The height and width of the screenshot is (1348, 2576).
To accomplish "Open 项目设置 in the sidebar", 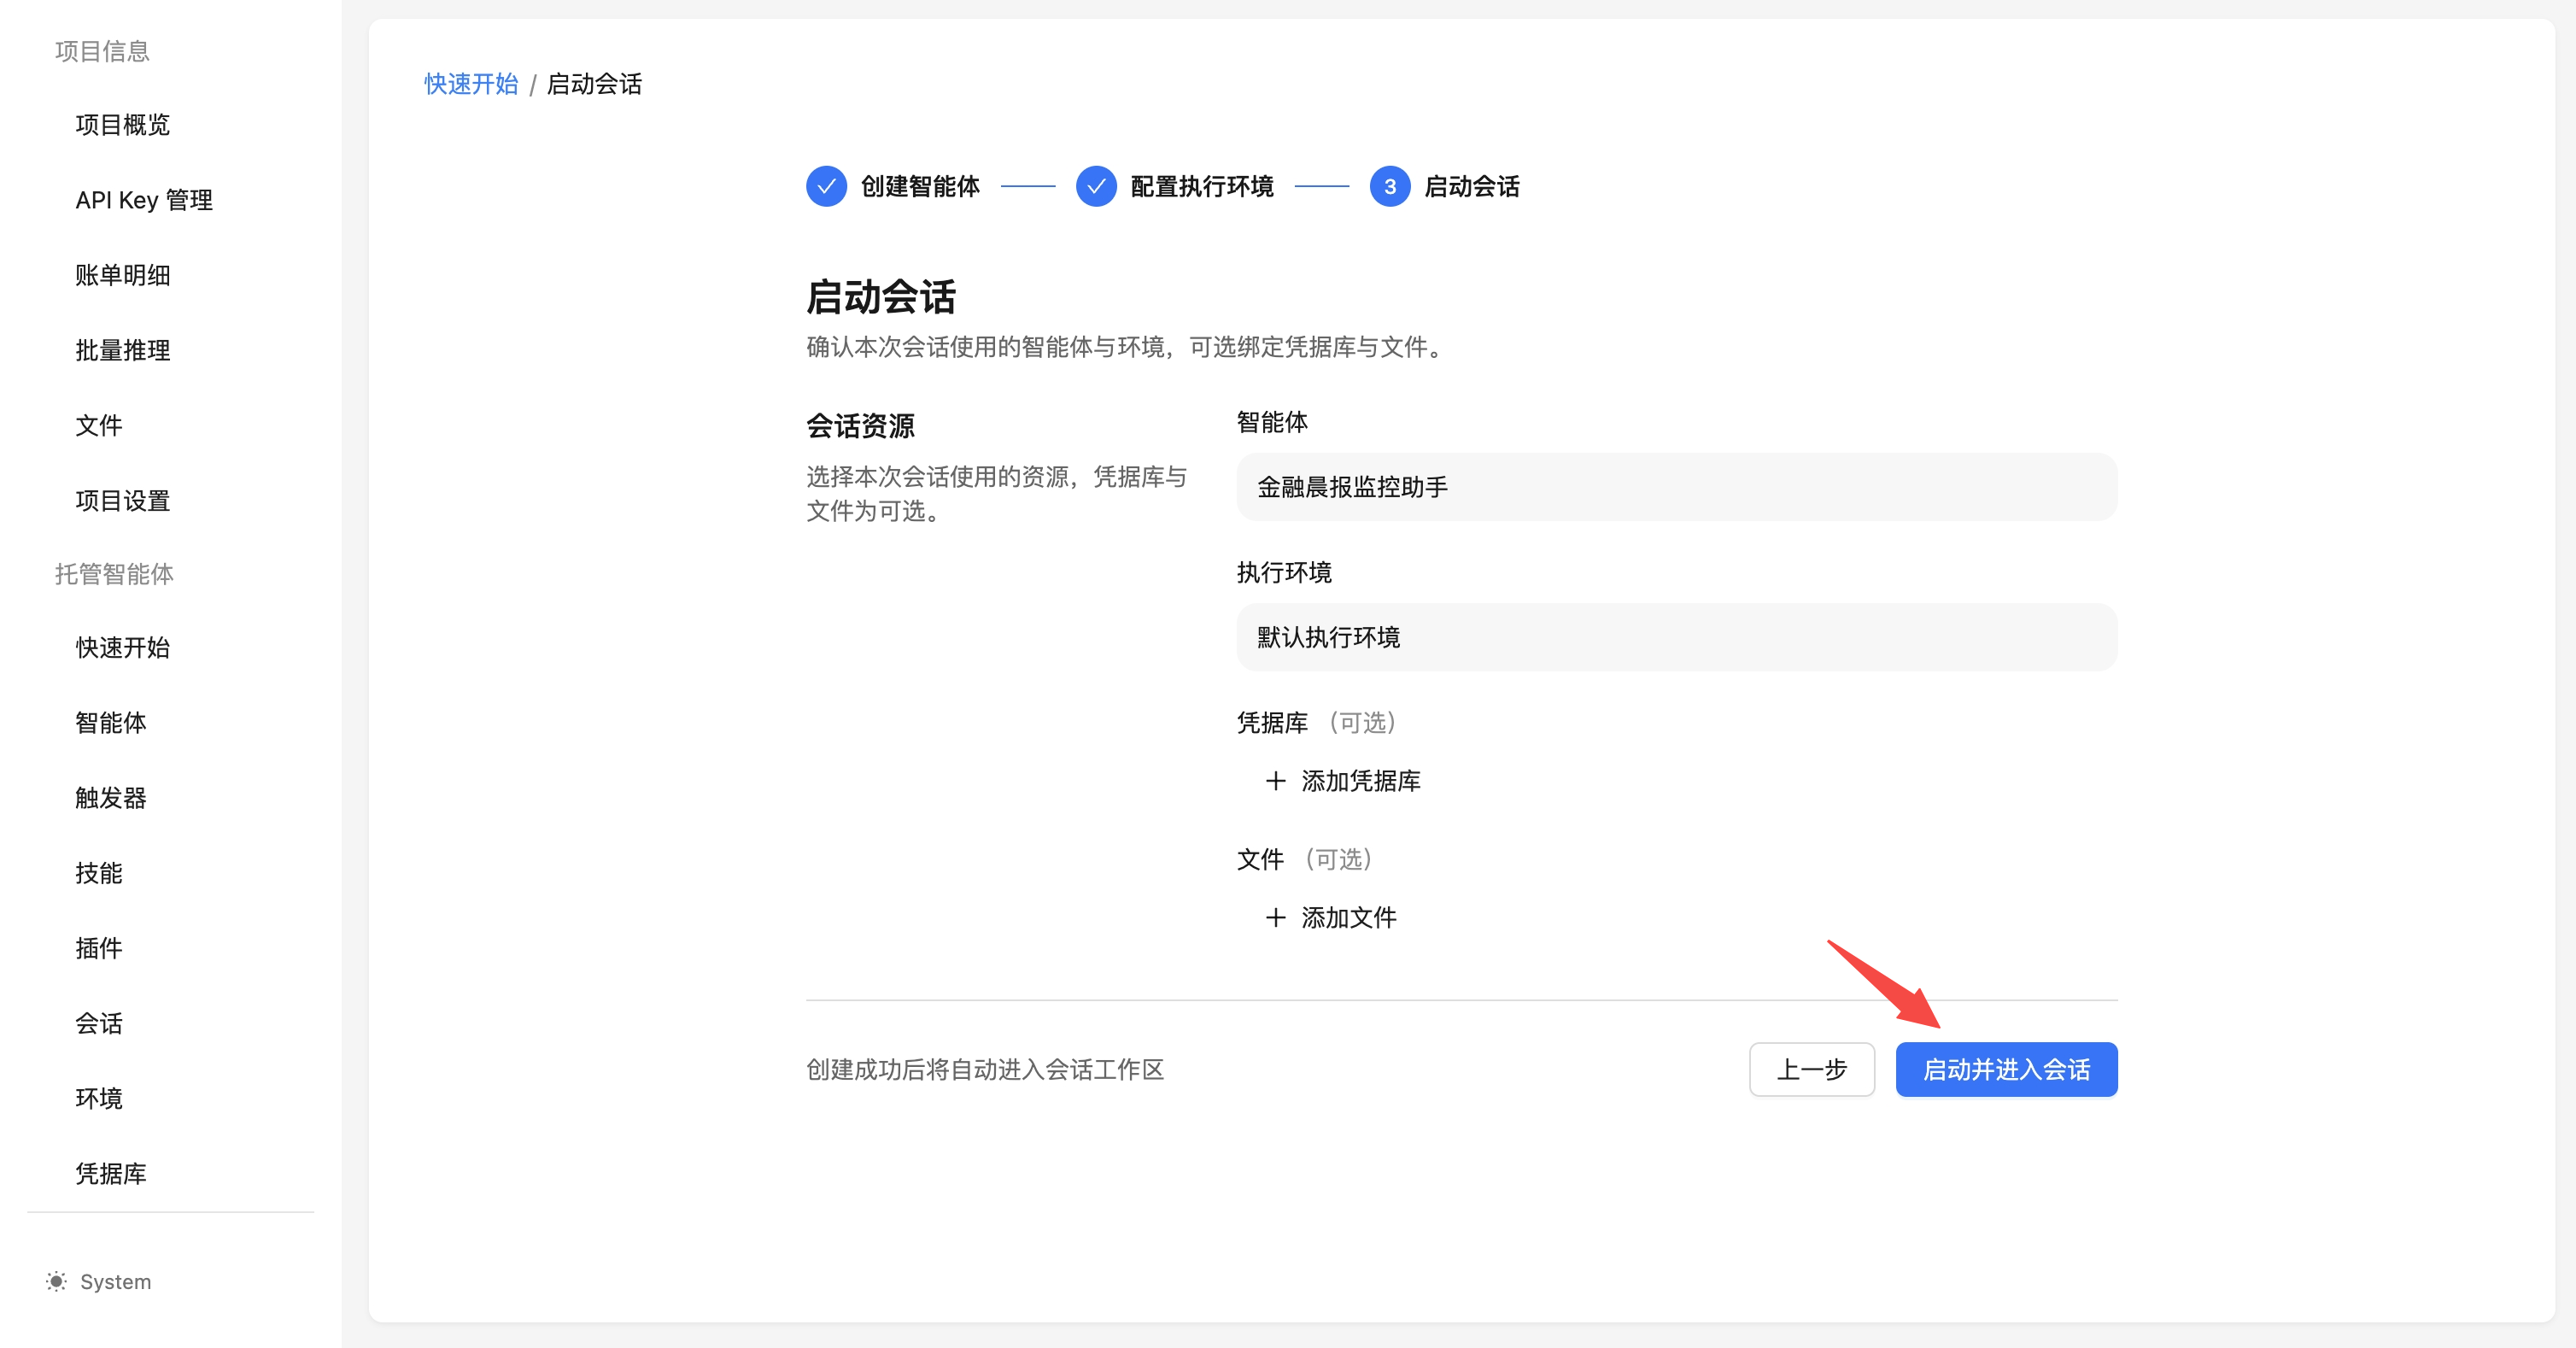I will pyautogui.click(x=123, y=500).
